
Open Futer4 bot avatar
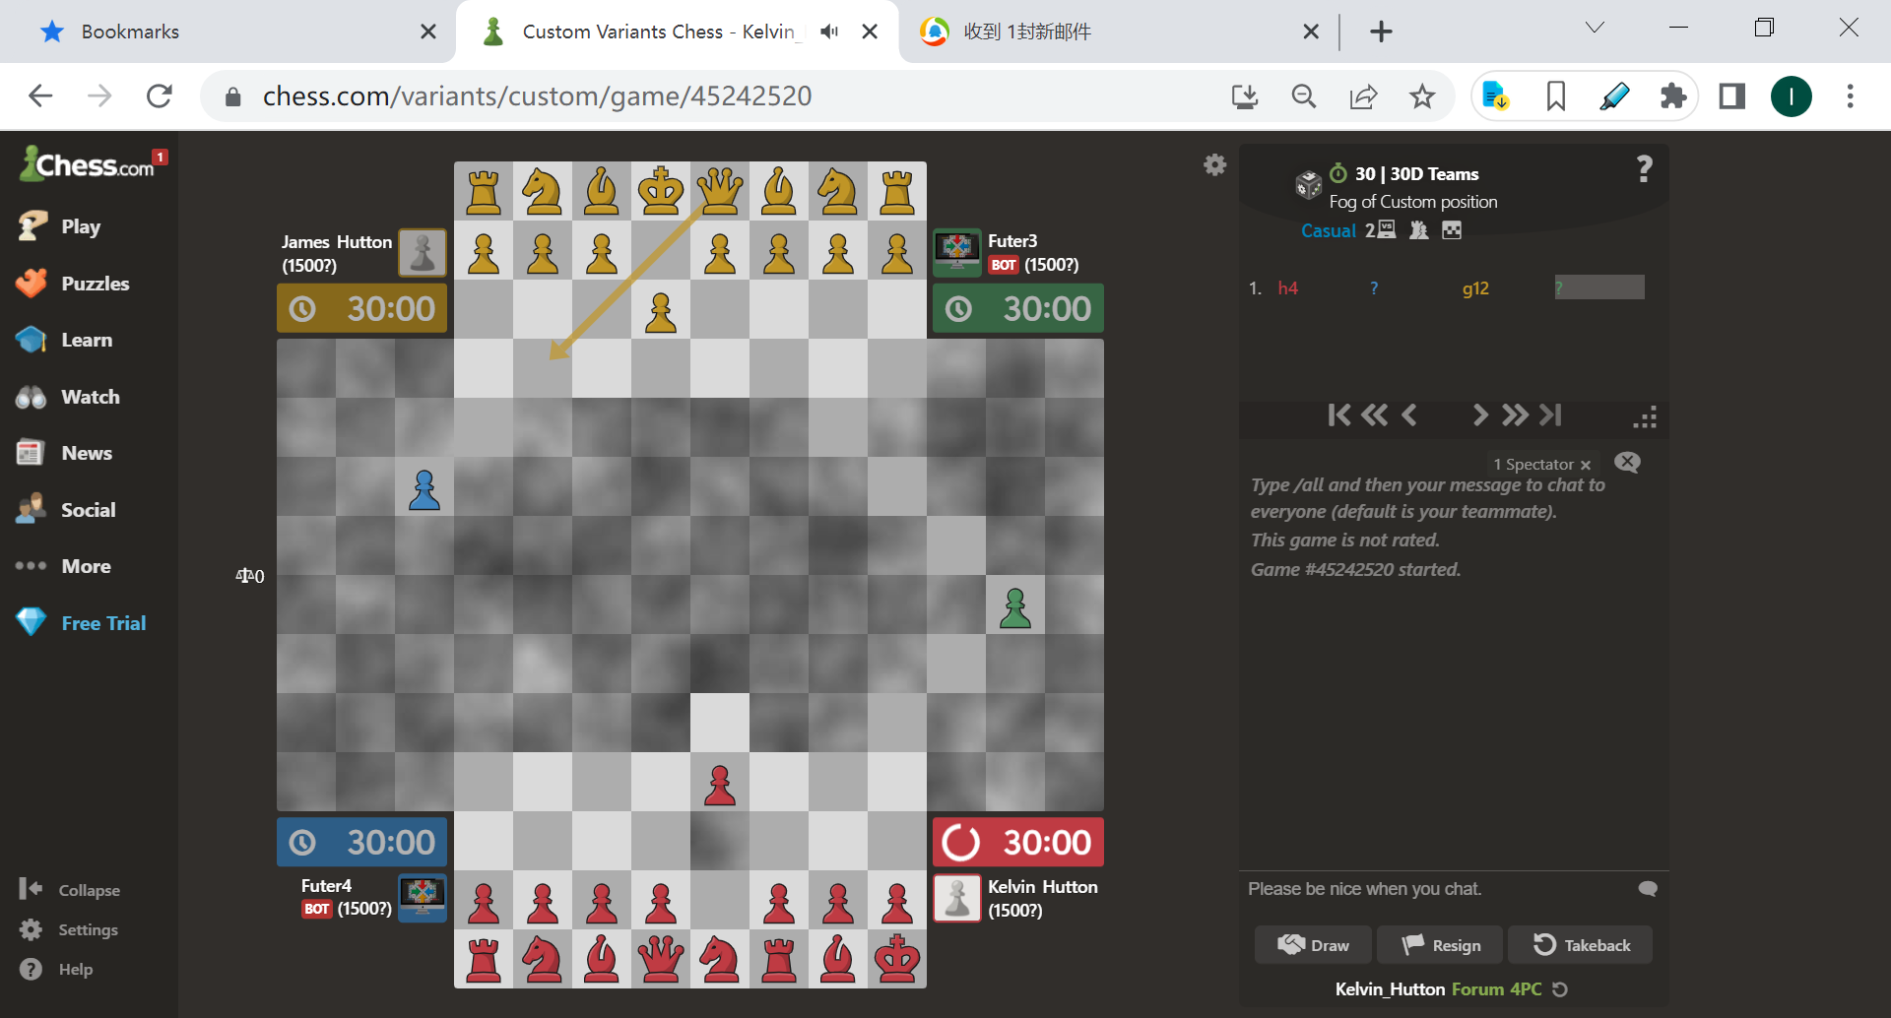tap(423, 897)
